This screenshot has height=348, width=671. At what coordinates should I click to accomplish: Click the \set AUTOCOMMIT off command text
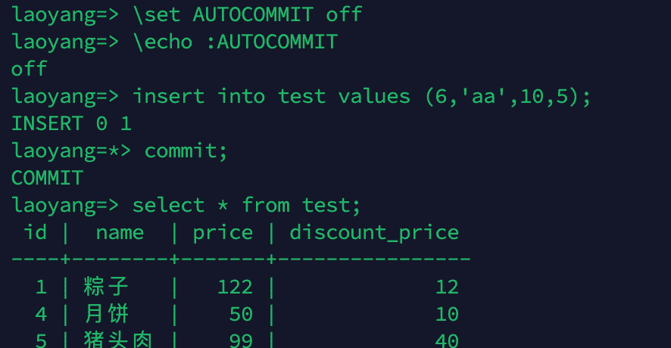tap(248, 14)
